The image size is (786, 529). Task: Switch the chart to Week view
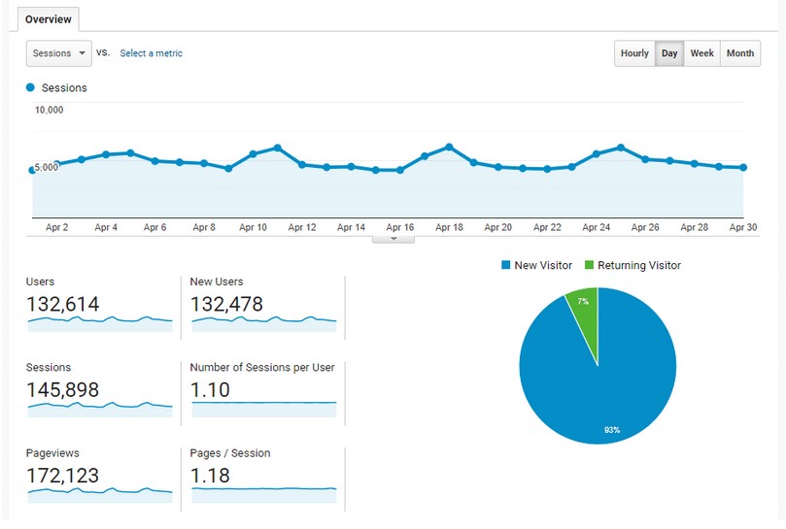[x=701, y=53]
